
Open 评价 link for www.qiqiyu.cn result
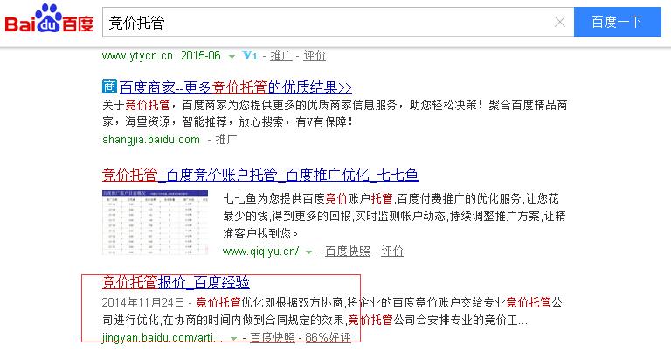(x=392, y=252)
